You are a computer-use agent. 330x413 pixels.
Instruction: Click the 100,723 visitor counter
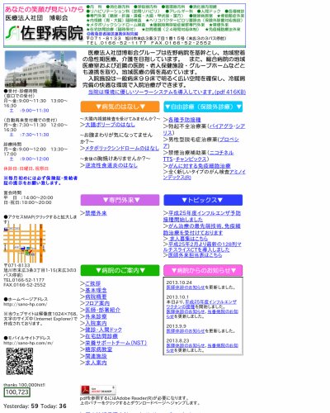point(17,392)
